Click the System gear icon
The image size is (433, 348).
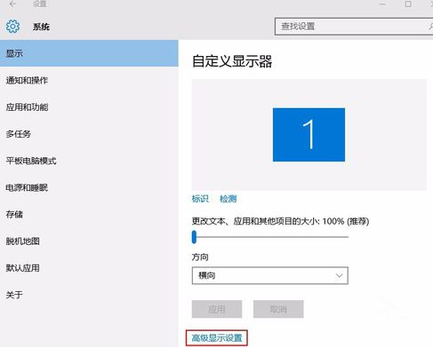coord(12,27)
